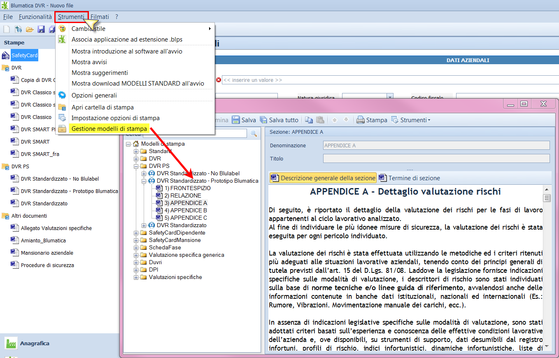
Task: Open the Filmati menu
Action: [x=100, y=17]
